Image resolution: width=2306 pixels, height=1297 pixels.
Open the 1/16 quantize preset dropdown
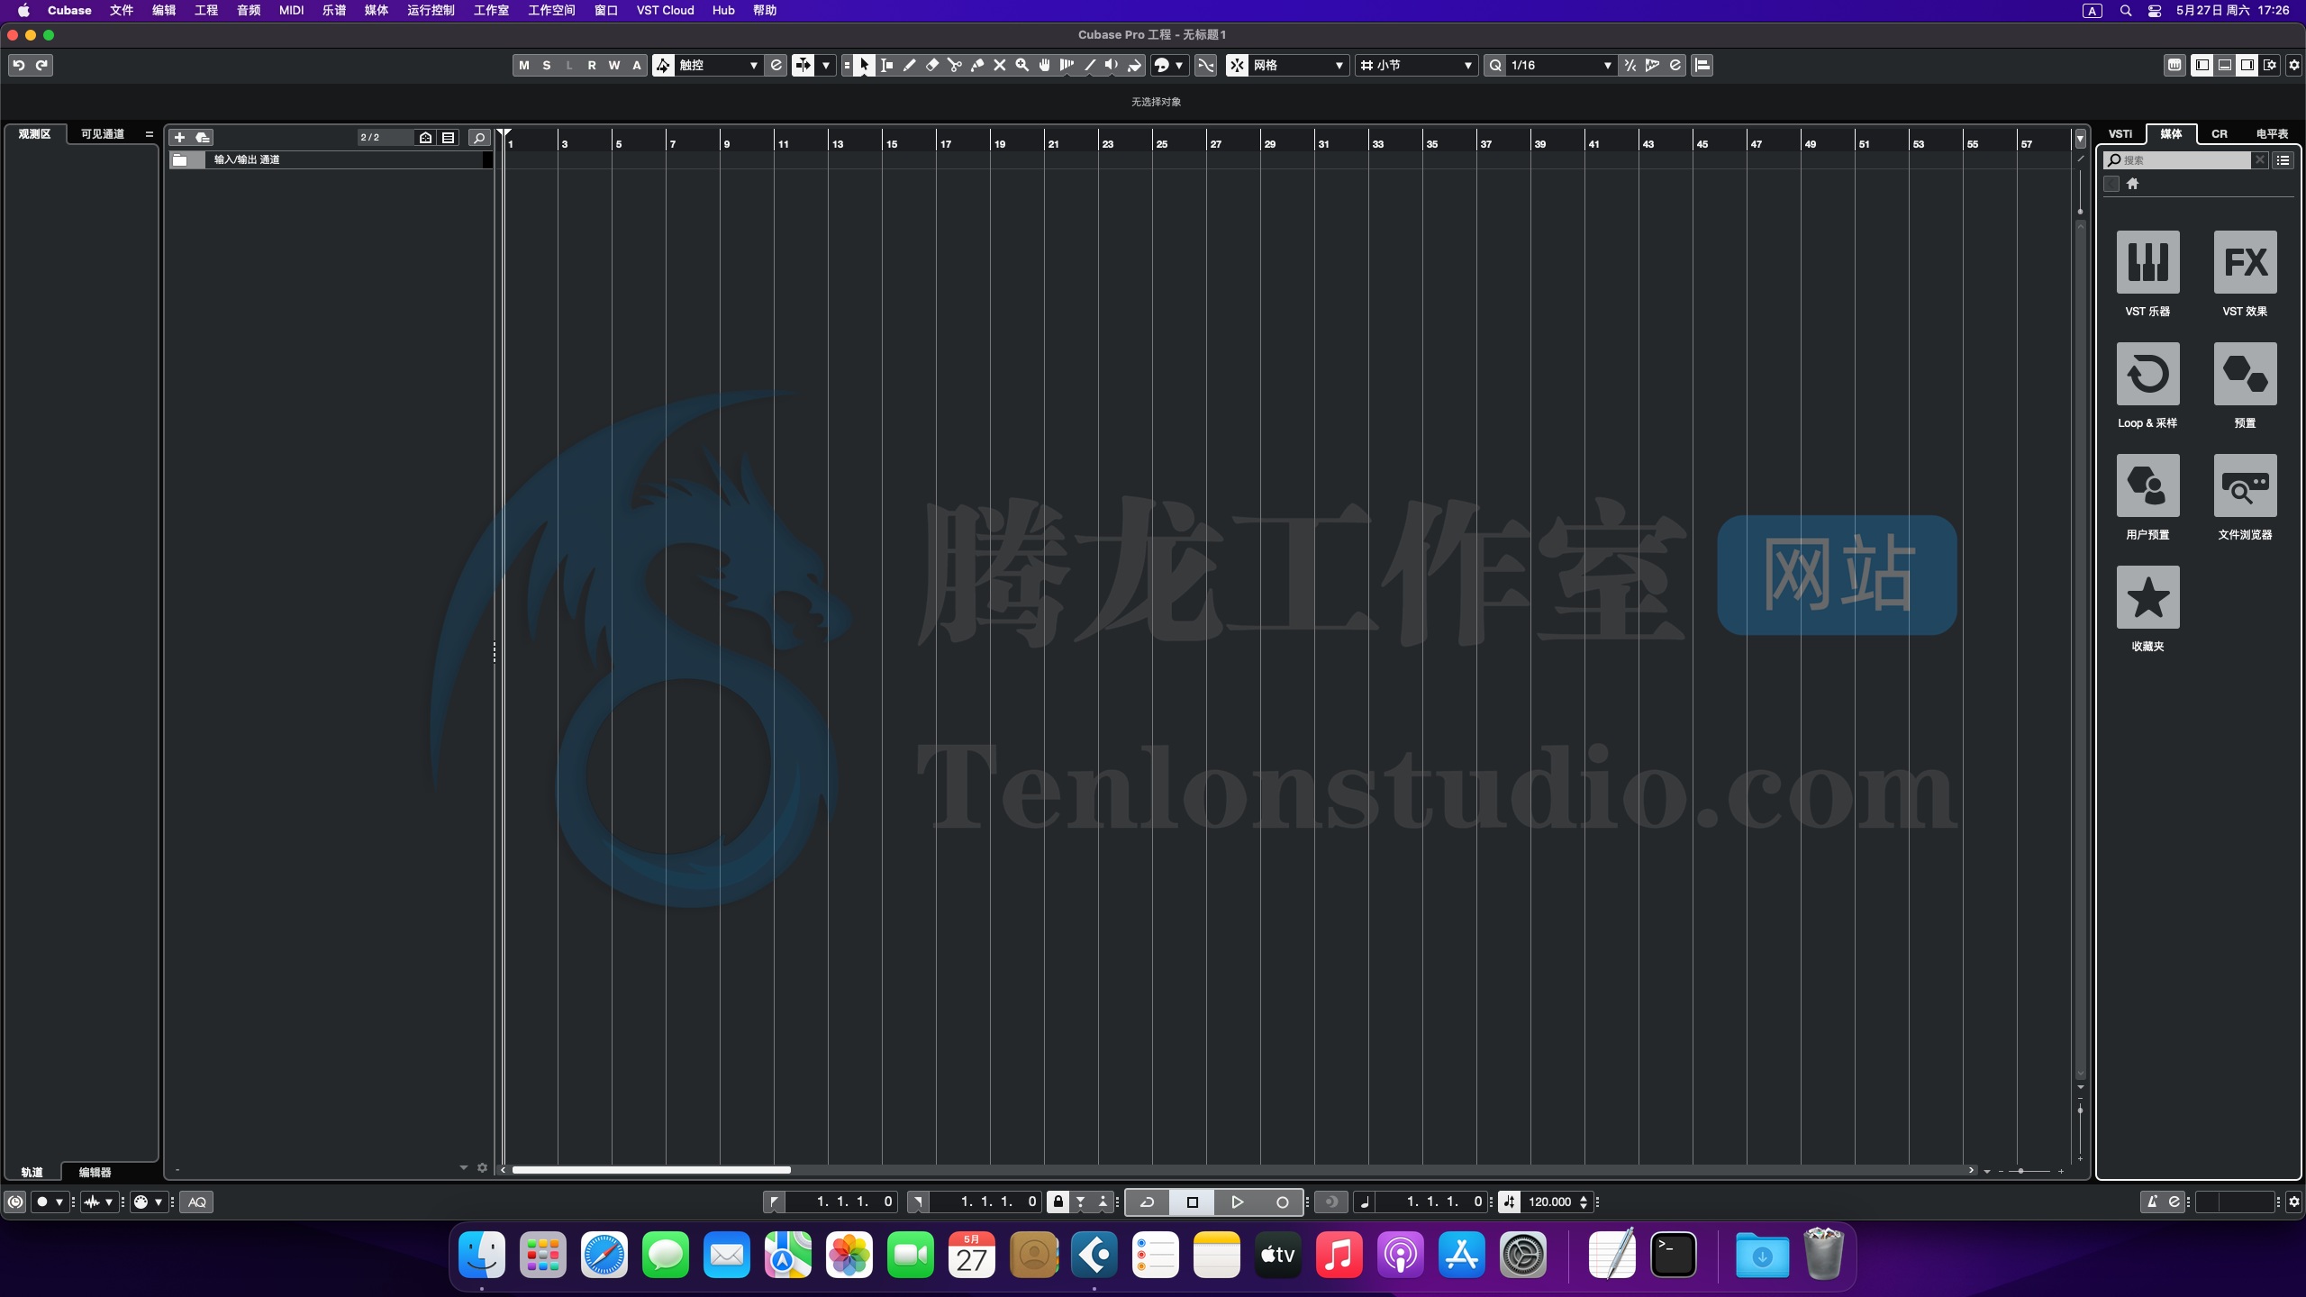click(x=1560, y=65)
